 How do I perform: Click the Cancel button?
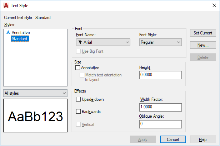coord(173,140)
